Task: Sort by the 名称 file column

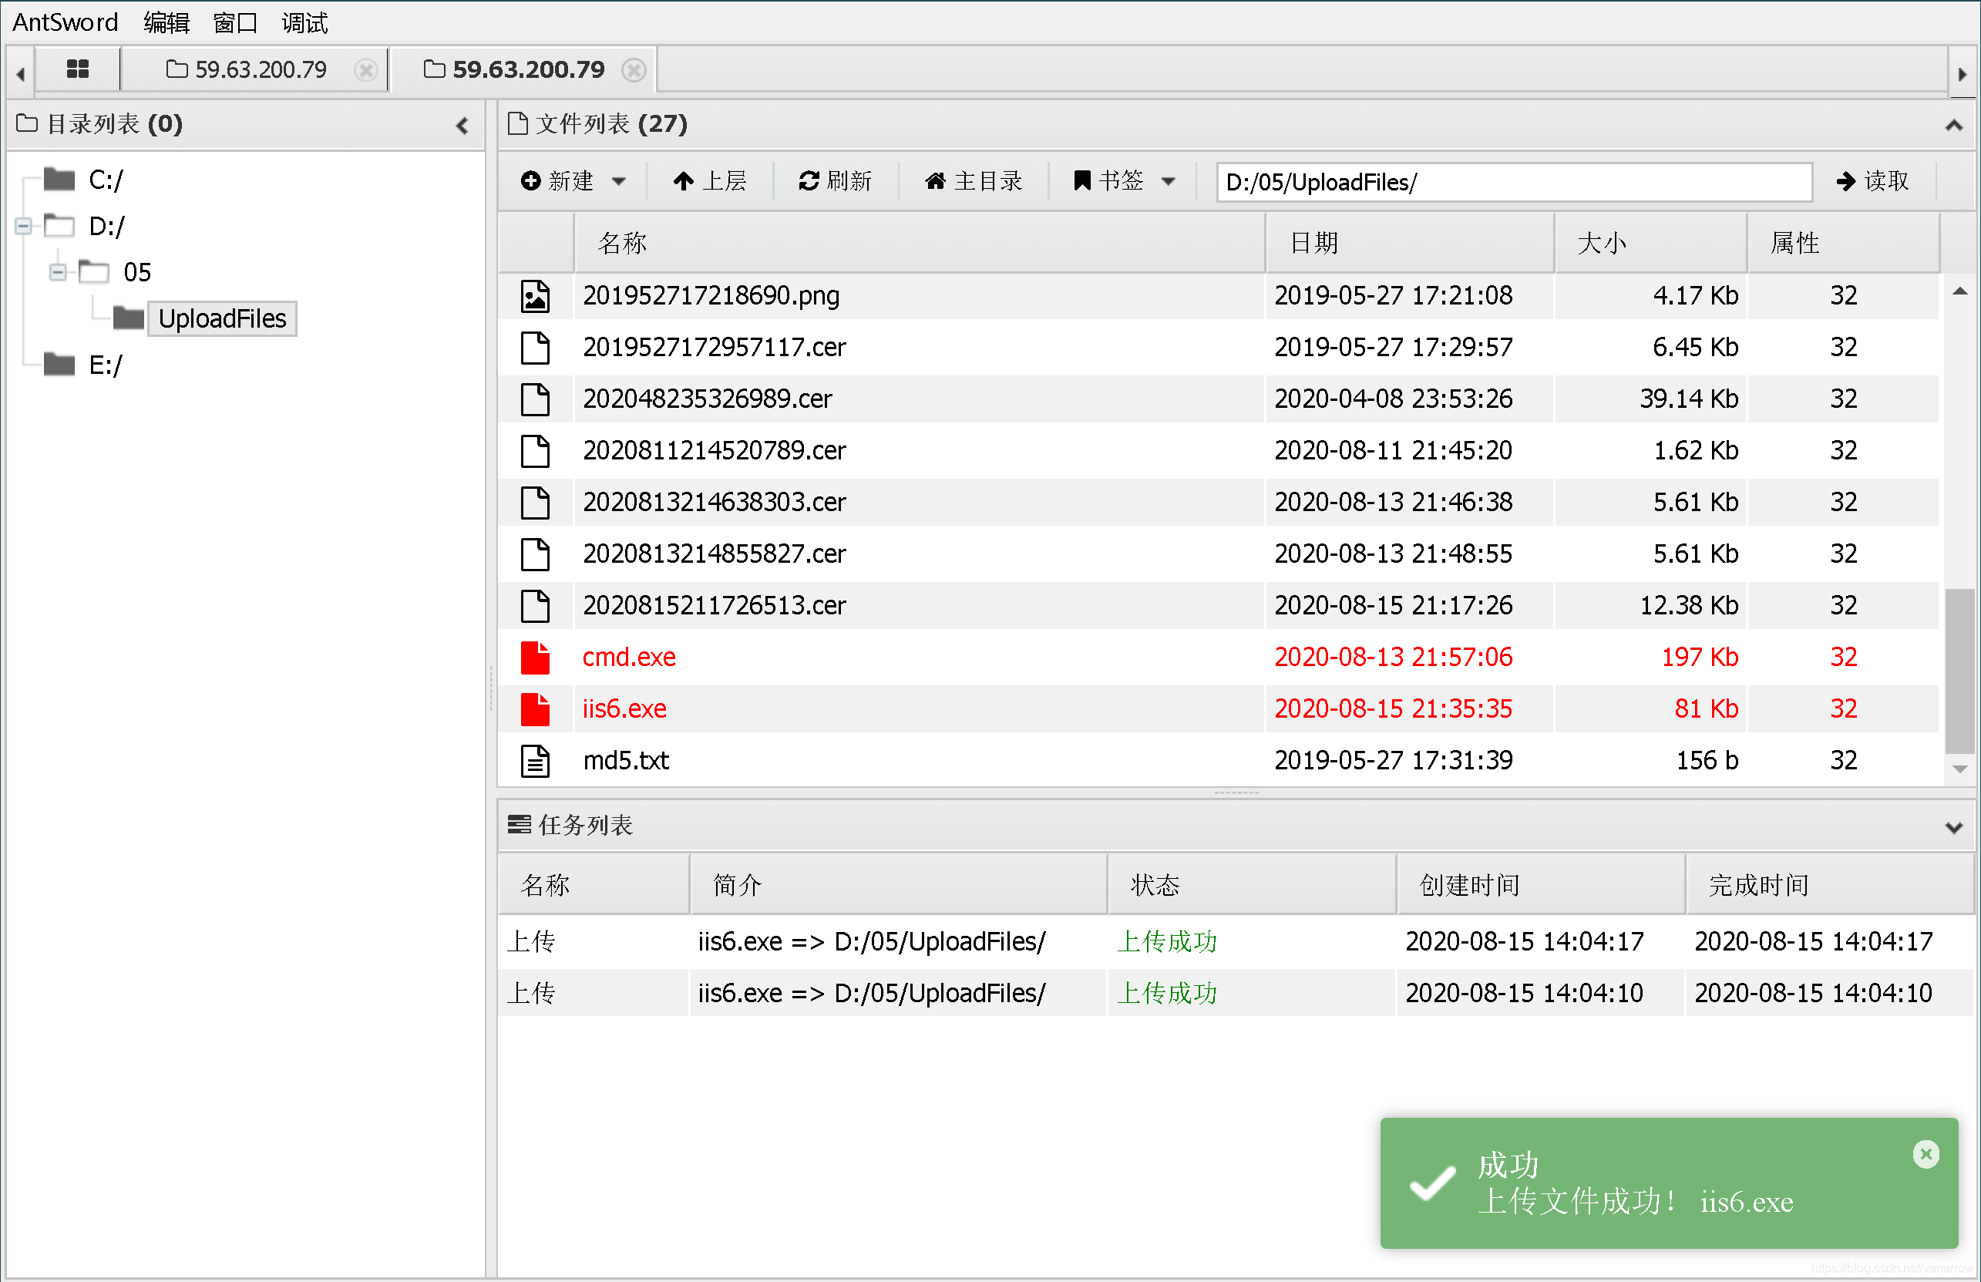Action: [x=919, y=243]
